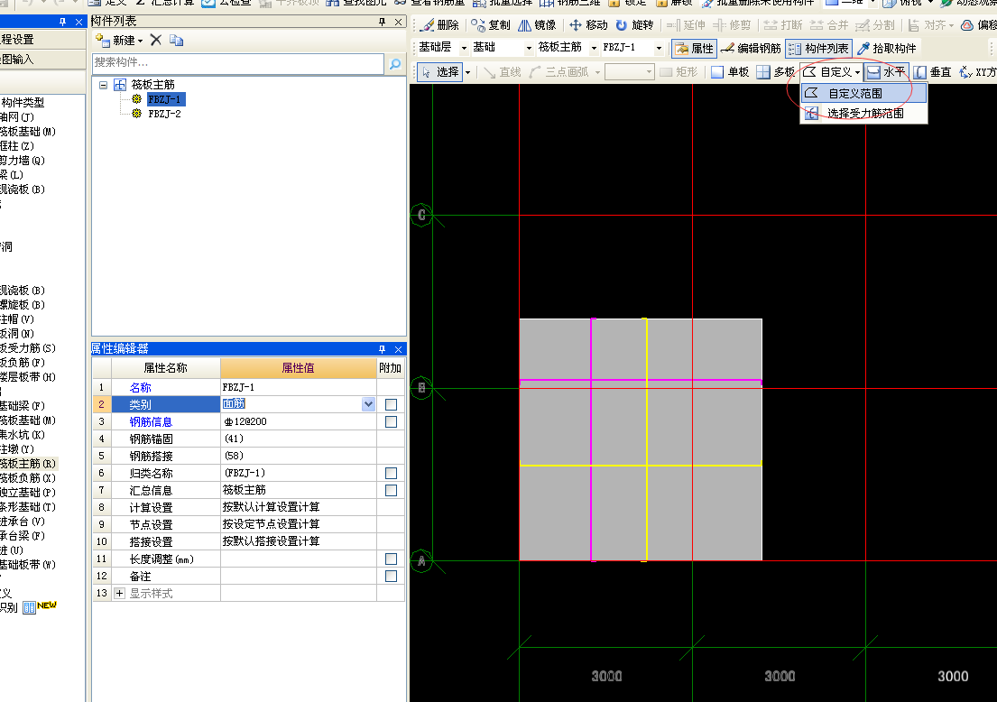Click 偏移 offset tool icon
This screenshot has height=702, width=997.
click(x=966, y=24)
